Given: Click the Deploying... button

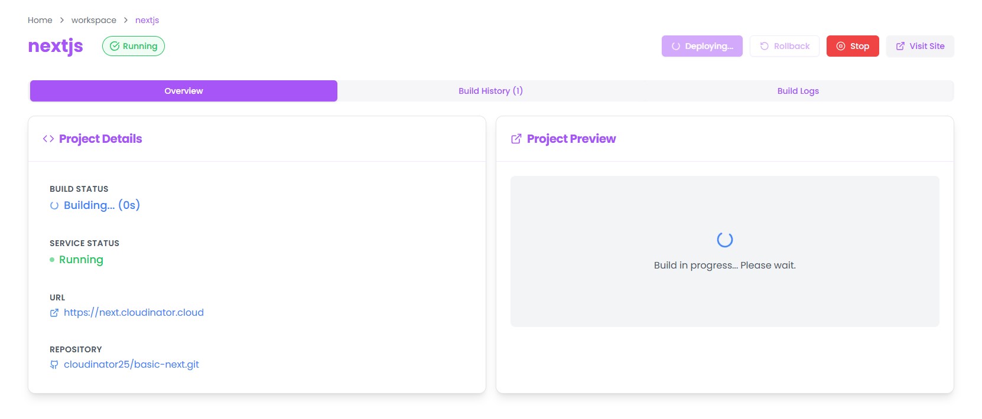Looking at the screenshot, I should [x=702, y=46].
